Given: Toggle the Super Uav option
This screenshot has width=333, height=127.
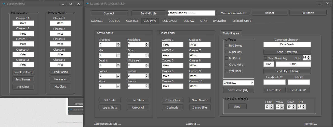Looking at the screenshot, I should [227, 52].
